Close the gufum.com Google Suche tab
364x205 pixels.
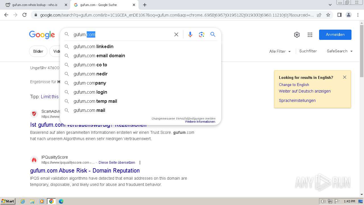pos(134,5)
